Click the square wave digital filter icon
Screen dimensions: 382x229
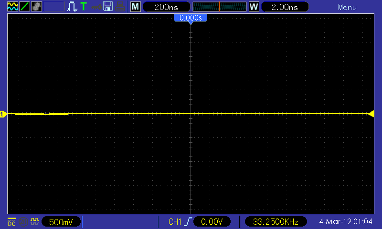(35, 222)
